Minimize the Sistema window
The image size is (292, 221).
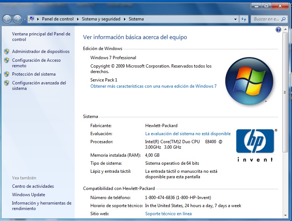[x=257, y=6]
